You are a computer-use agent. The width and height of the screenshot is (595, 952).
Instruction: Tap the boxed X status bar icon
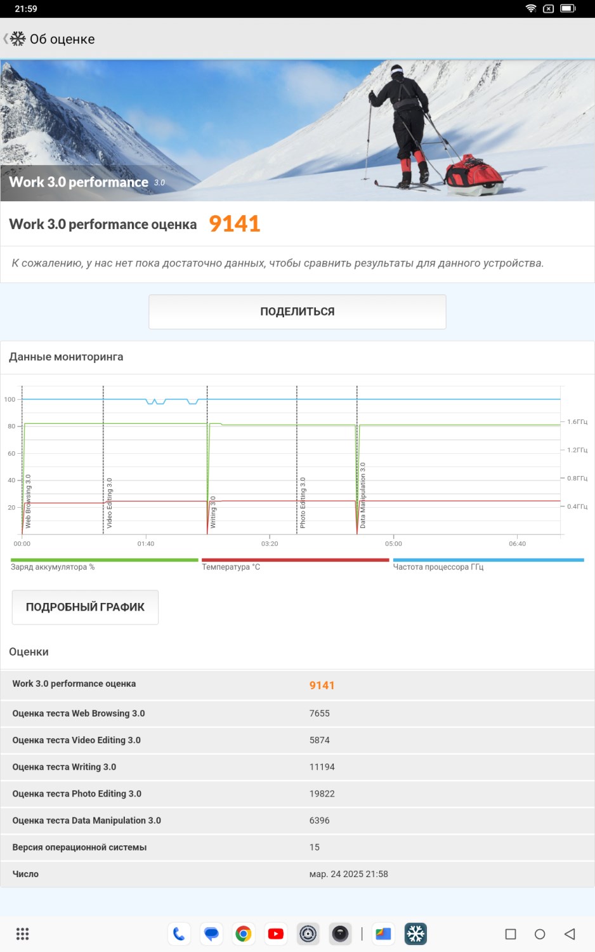[x=549, y=8]
